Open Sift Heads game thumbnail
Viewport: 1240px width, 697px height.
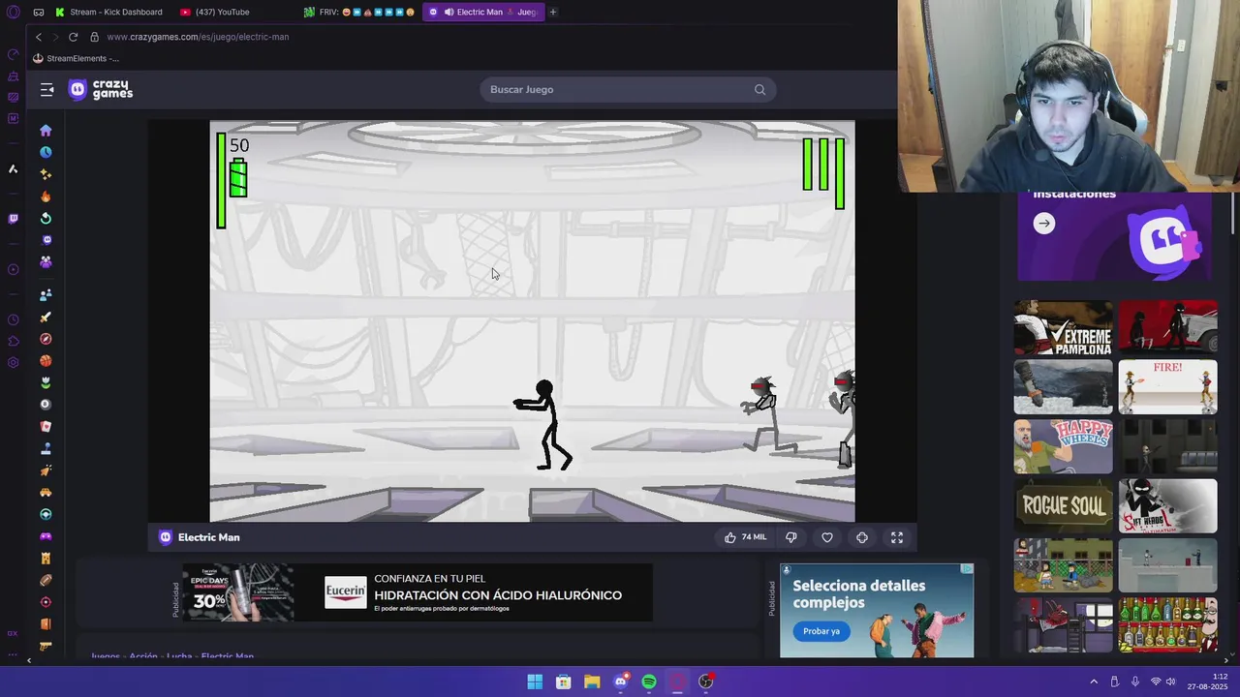coord(1168,505)
